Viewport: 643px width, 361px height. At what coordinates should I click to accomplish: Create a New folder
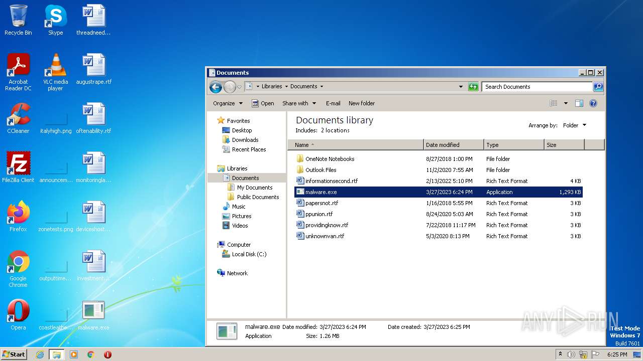(362, 103)
